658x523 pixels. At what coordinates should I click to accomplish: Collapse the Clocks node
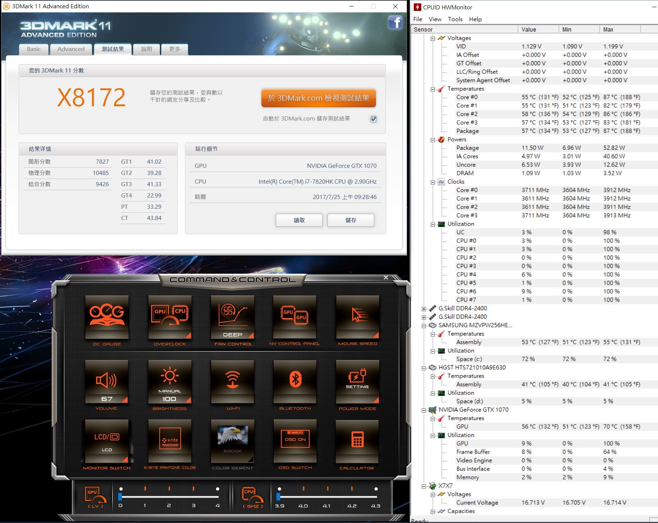tap(433, 182)
